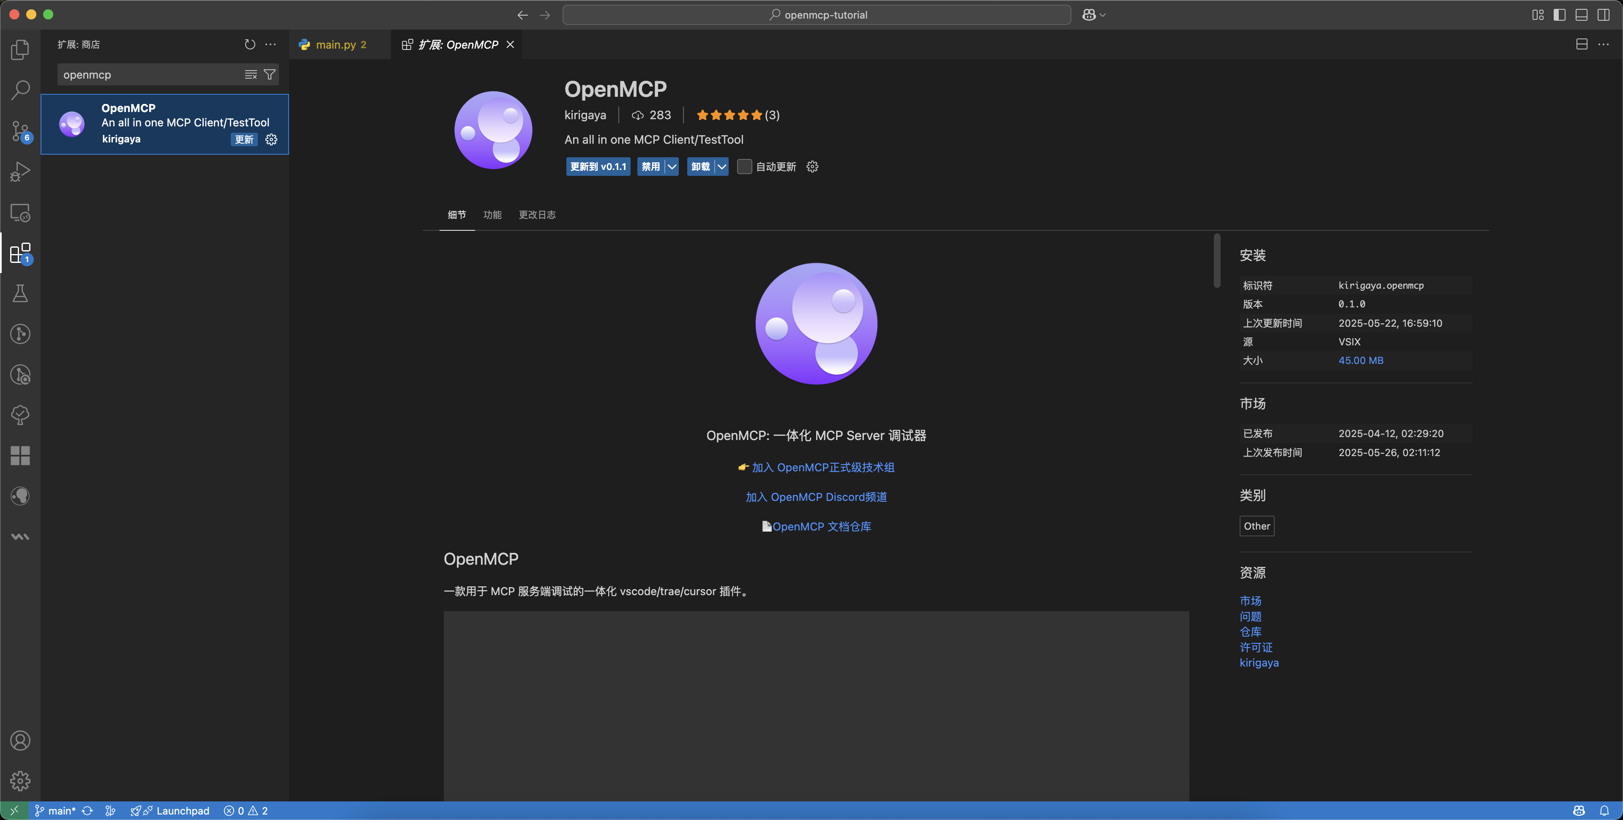Viewport: 1623px width, 820px height.
Task: Open the Search view in activity bar
Action: point(20,90)
